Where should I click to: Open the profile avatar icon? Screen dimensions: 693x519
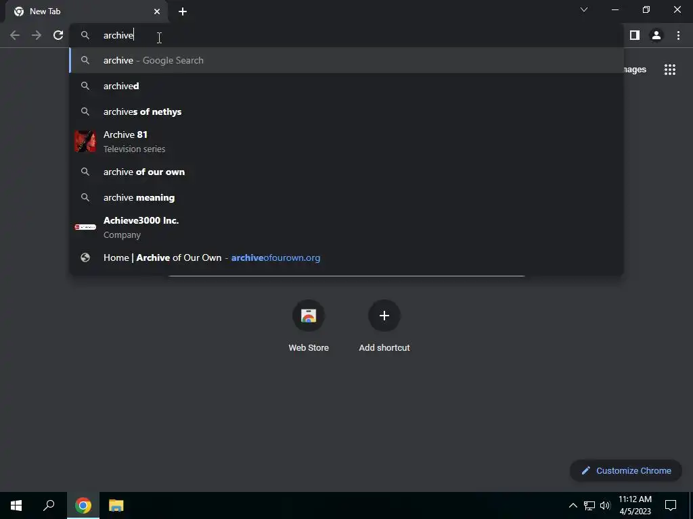(x=656, y=35)
